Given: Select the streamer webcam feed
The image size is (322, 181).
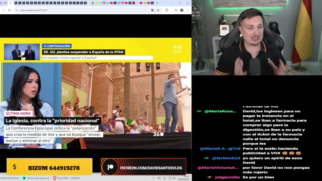Looking at the screenshot, I should tap(257, 38).
